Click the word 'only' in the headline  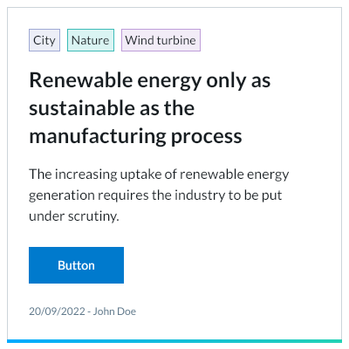pyautogui.click(x=226, y=81)
